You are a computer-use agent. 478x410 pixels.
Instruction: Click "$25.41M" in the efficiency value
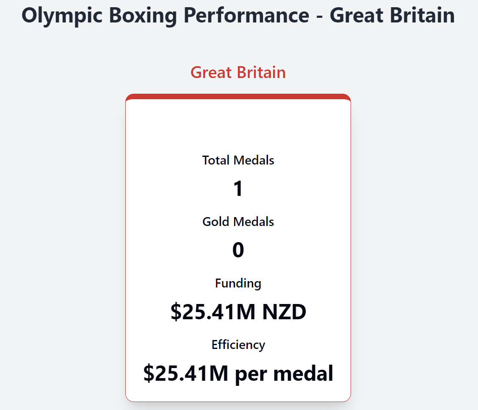pyautogui.click(x=185, y=374)
